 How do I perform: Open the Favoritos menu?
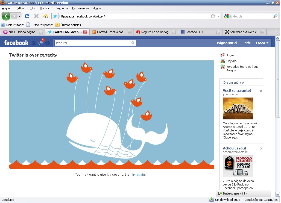click(x=62, y=8)
